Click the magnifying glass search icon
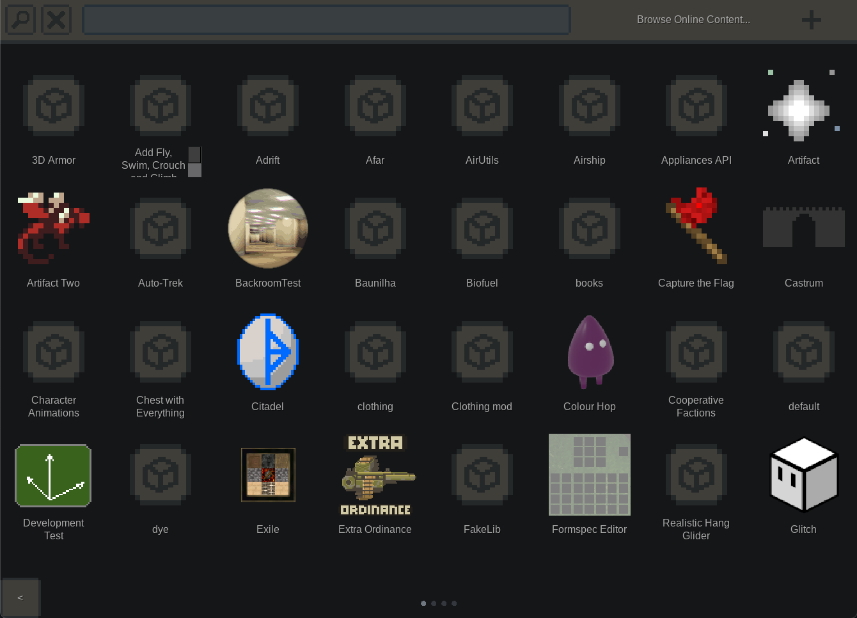This screenshot has height=618, width=857. pos(21,20)
